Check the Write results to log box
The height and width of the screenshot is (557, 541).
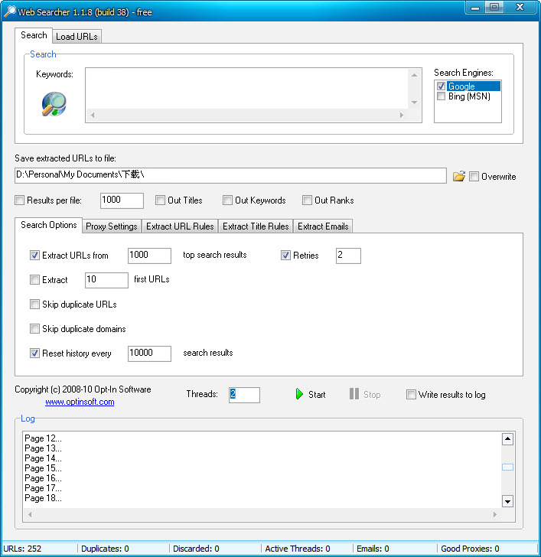pos(412,395)
